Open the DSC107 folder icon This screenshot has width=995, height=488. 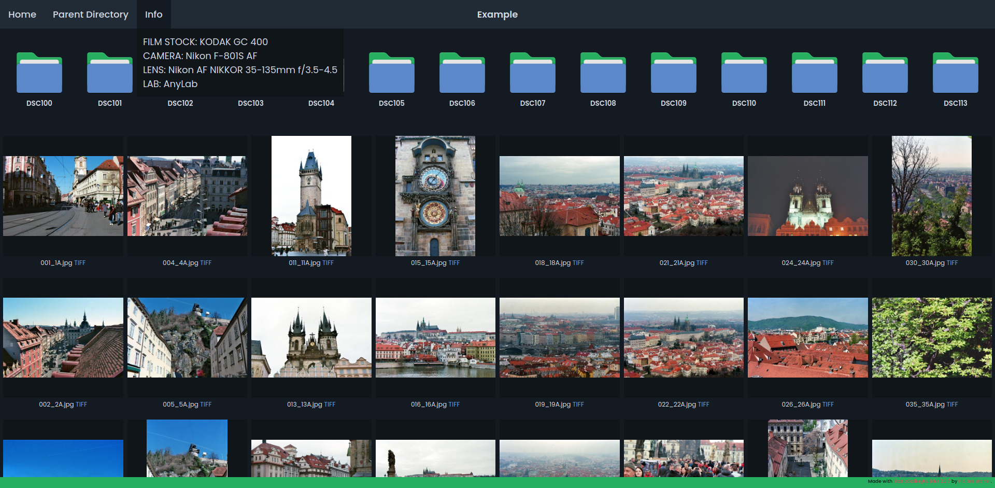[x=533, y=73]
